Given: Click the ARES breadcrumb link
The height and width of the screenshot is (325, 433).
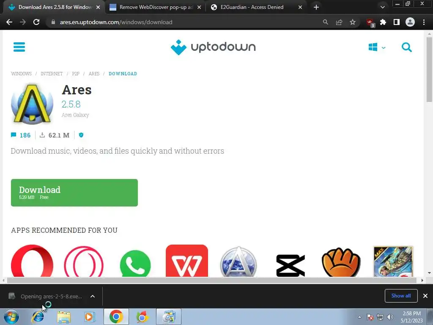Looking at the screenshot, I should (94, 74).
